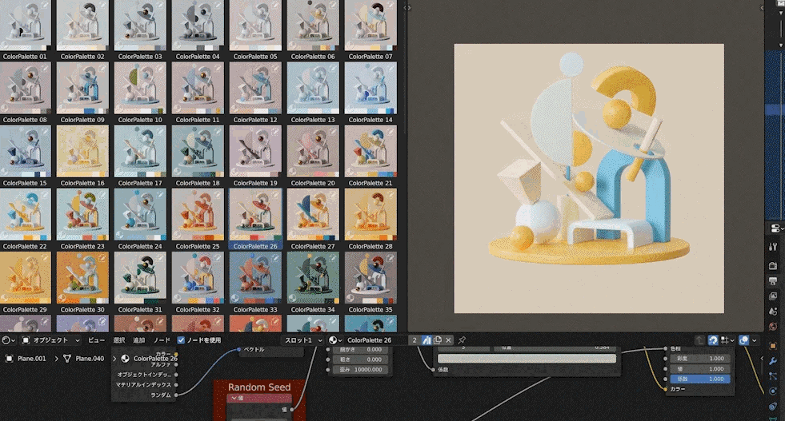
Task: Toggle the pin icon in node editor header
Action: tap(462, 340)
